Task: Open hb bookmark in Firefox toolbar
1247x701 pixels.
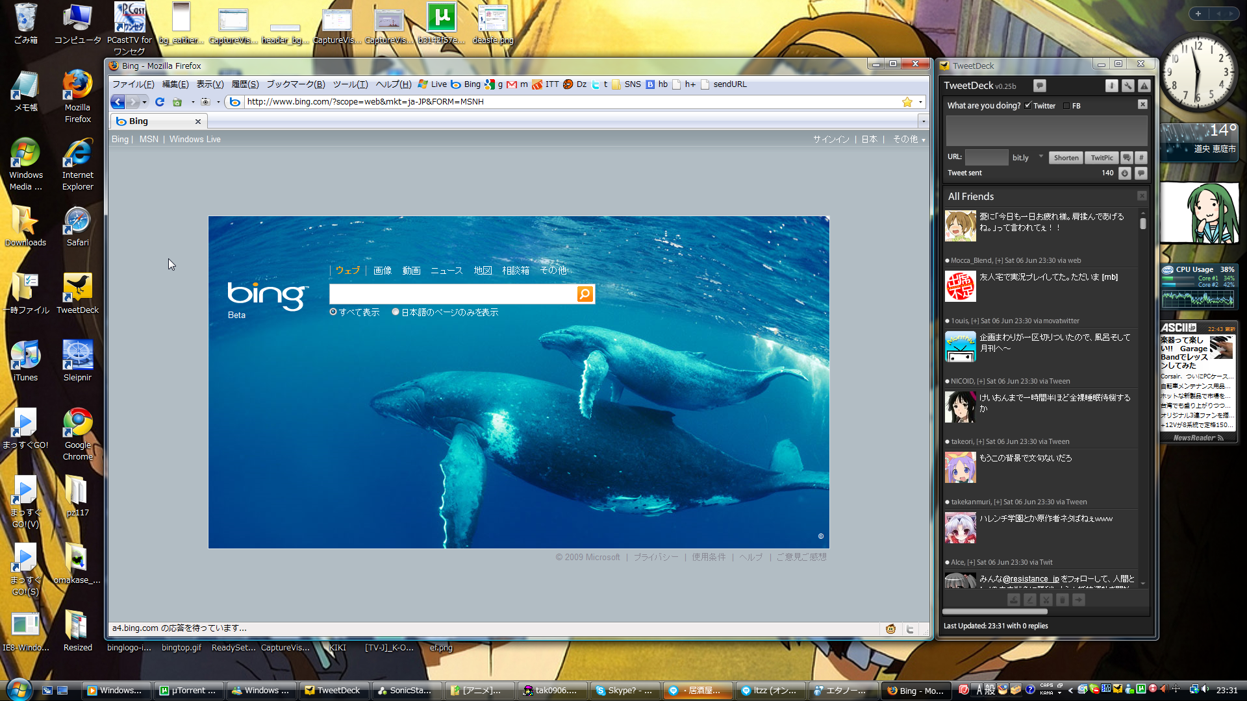Action: (657, 84)
